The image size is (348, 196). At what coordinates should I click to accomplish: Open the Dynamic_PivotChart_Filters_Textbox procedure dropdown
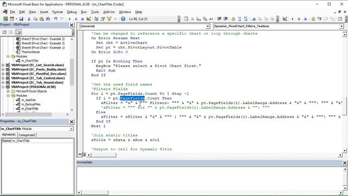341,26
